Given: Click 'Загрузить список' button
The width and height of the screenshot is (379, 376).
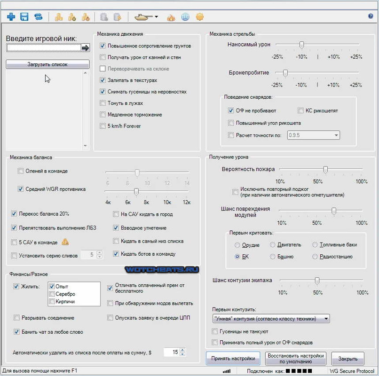Looking at the screenshot, I should 47,64.
